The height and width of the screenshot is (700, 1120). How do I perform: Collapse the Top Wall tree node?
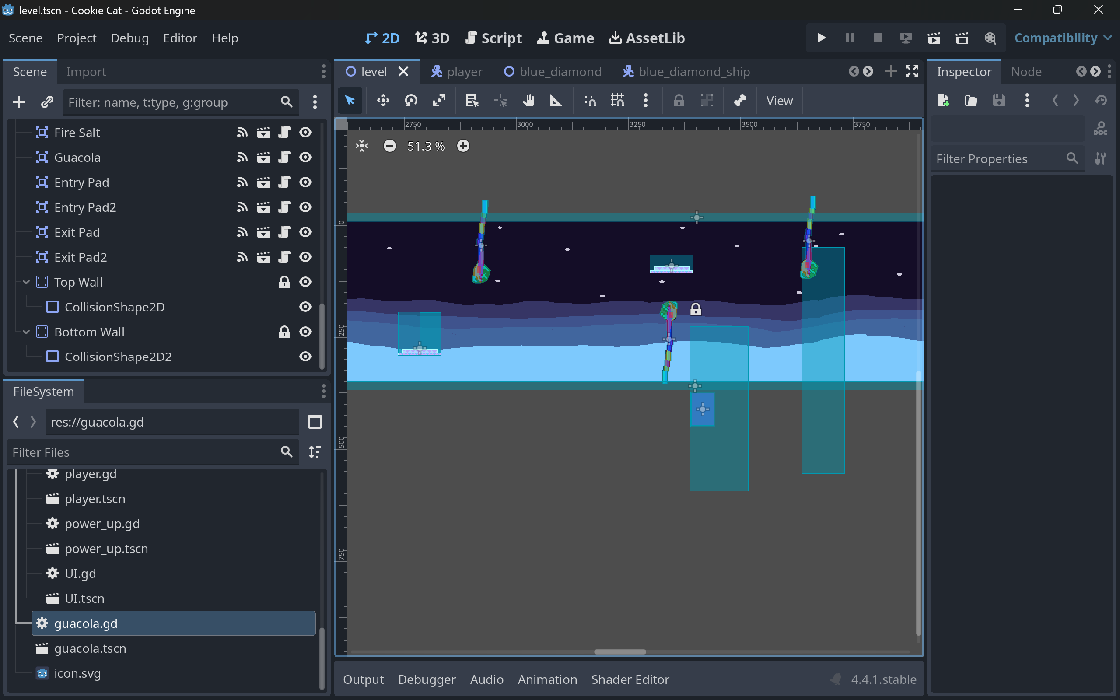[x=26, y=282]
